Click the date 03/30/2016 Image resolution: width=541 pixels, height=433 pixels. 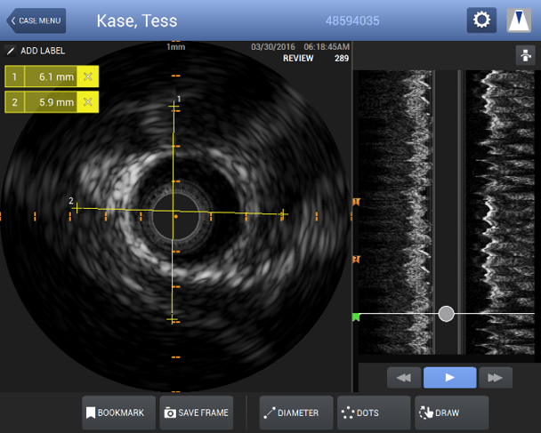(x=273, y=47)
